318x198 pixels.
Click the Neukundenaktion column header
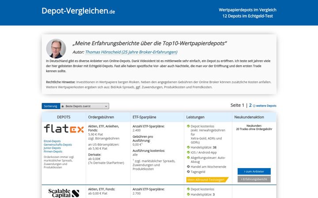click(x=249, y=117)
